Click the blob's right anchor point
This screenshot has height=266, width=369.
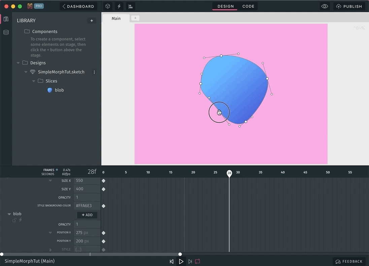(x=267, y=79)
